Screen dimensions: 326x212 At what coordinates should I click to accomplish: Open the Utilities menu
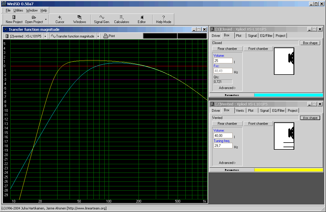18,10
